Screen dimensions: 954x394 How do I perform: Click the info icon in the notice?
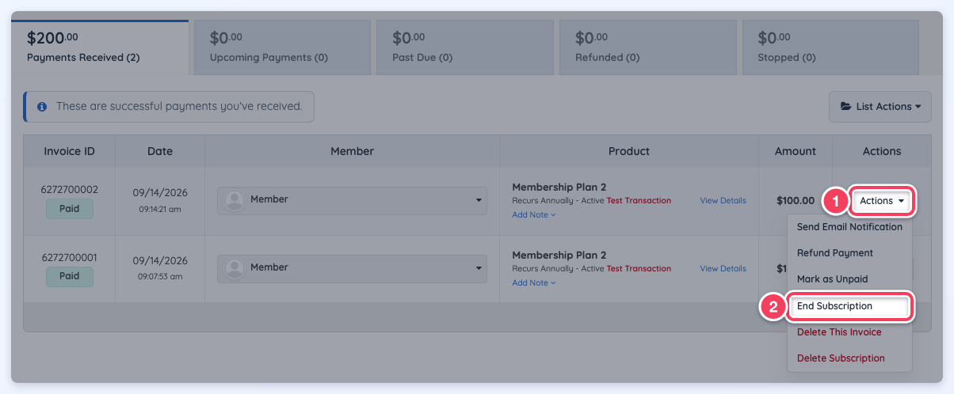point(42,106)
